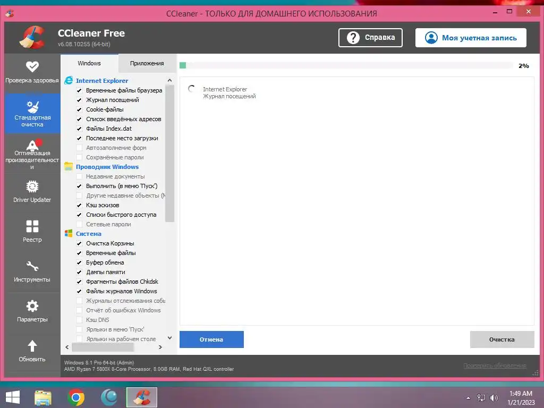Image resolution: width=544 pixels, height=408 pixels.
Task: Click the horizontal scrollbar thumb below list
Action: click(103, 347)
